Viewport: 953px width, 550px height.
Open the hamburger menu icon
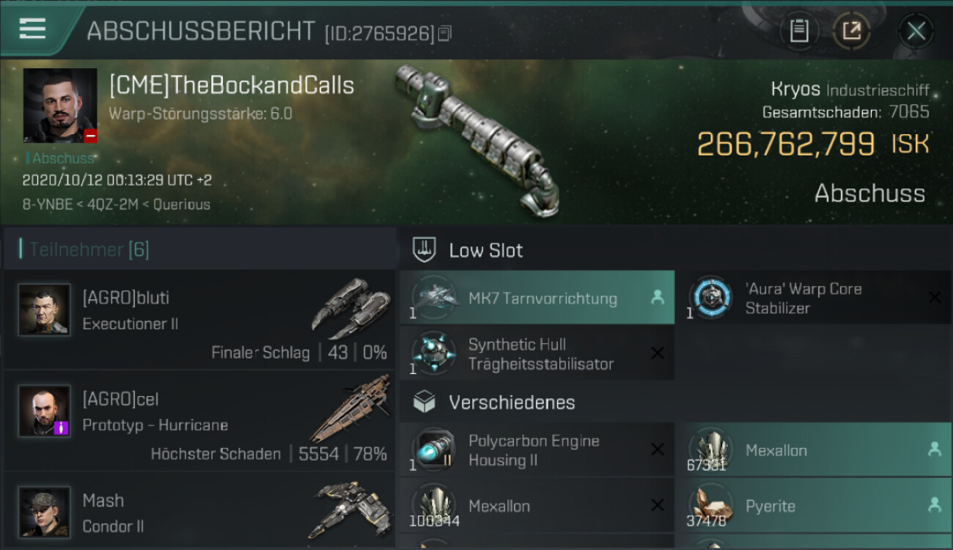[32, 29]
